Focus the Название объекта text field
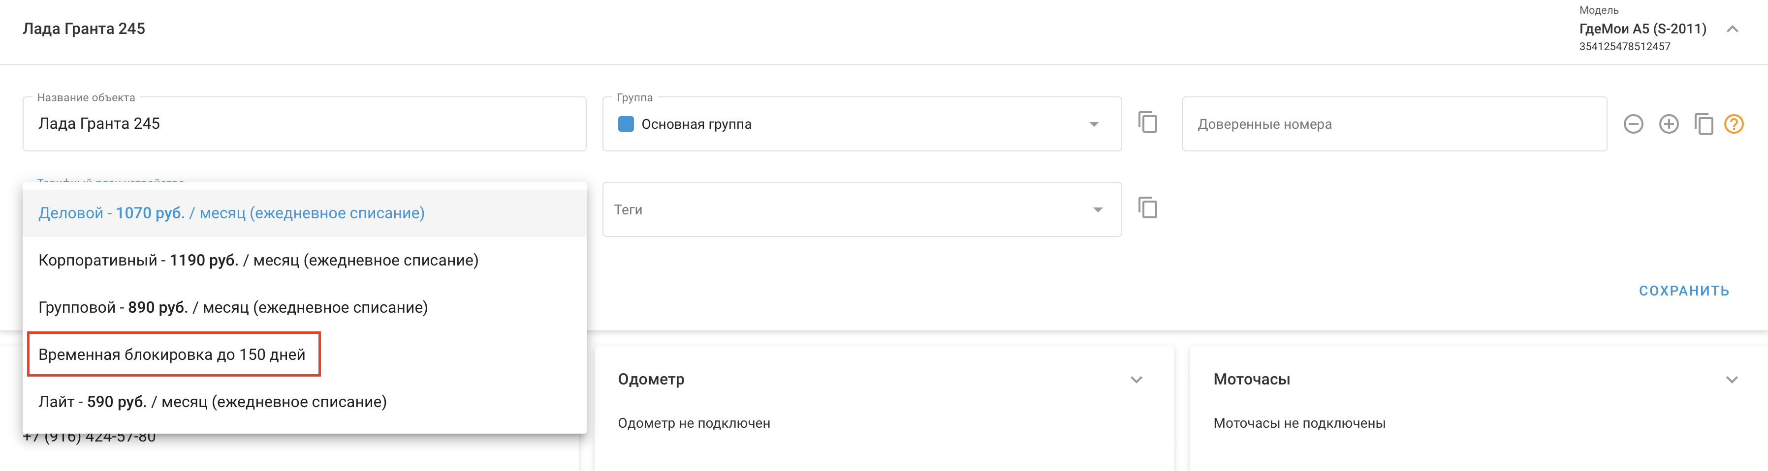Viewport: 1768px width, 471px height. [304, 124]
